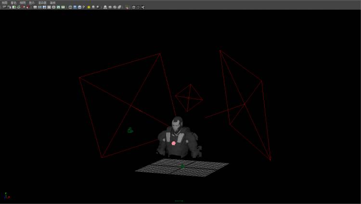The height and width of the screenshot is (204, 361).
Task: Click the Select Camera toolbar icon
Action: pos(4,7)
